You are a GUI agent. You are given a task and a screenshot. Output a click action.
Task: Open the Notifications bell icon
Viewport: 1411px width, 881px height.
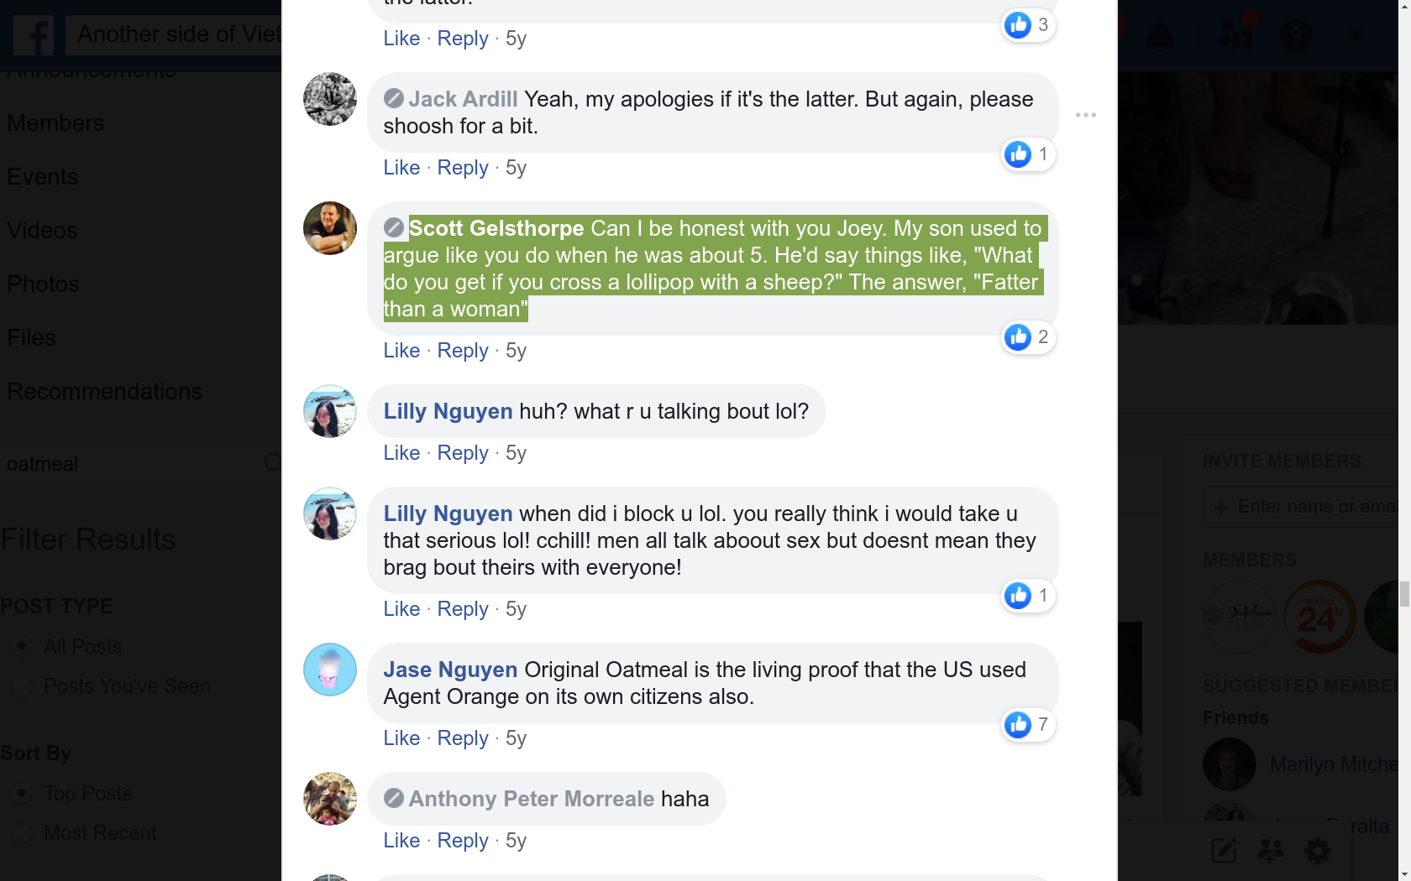[x=1161, y=35]
